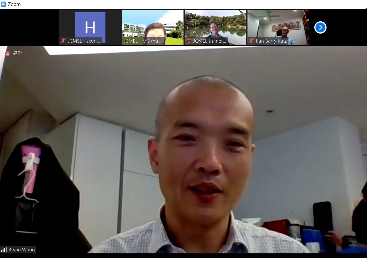Click the muted mic icon on Ilan Barry Katz

point(251,41)
